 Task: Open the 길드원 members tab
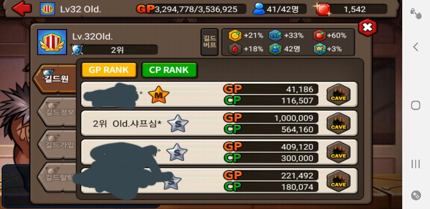(x=55, y=79)
